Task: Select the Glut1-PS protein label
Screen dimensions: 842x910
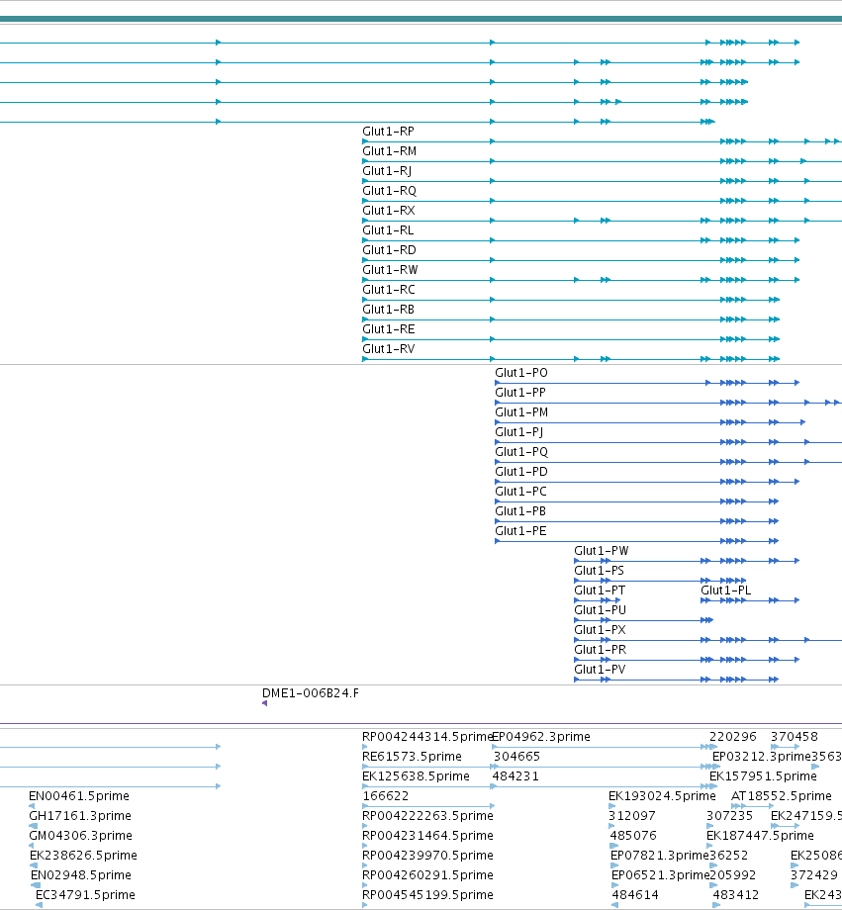Action: (x=599, y=570)
